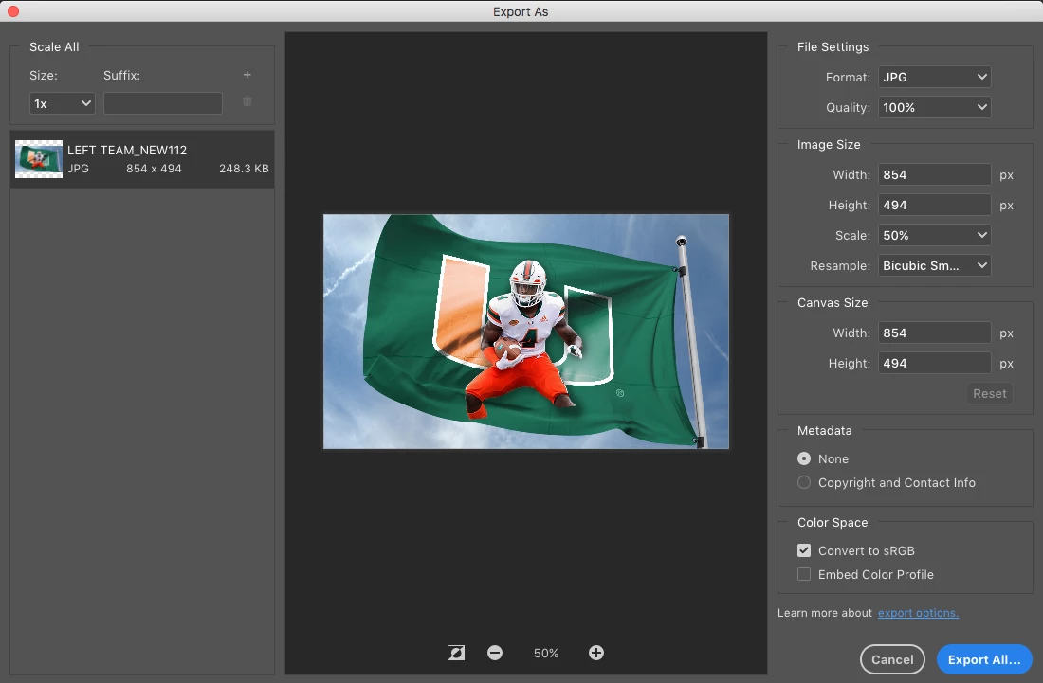Click the 50% zoom level text
Screen dimensions: 1043x683
point(546,654)
